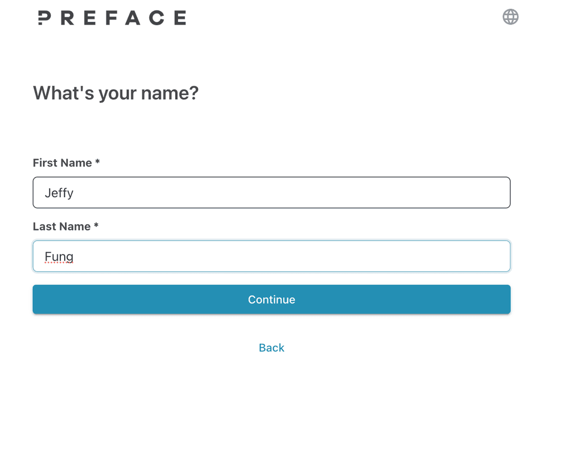572x451 pixels.
Task: Click the stylized P in the PREFACE logo
Action: coord(44,18)
